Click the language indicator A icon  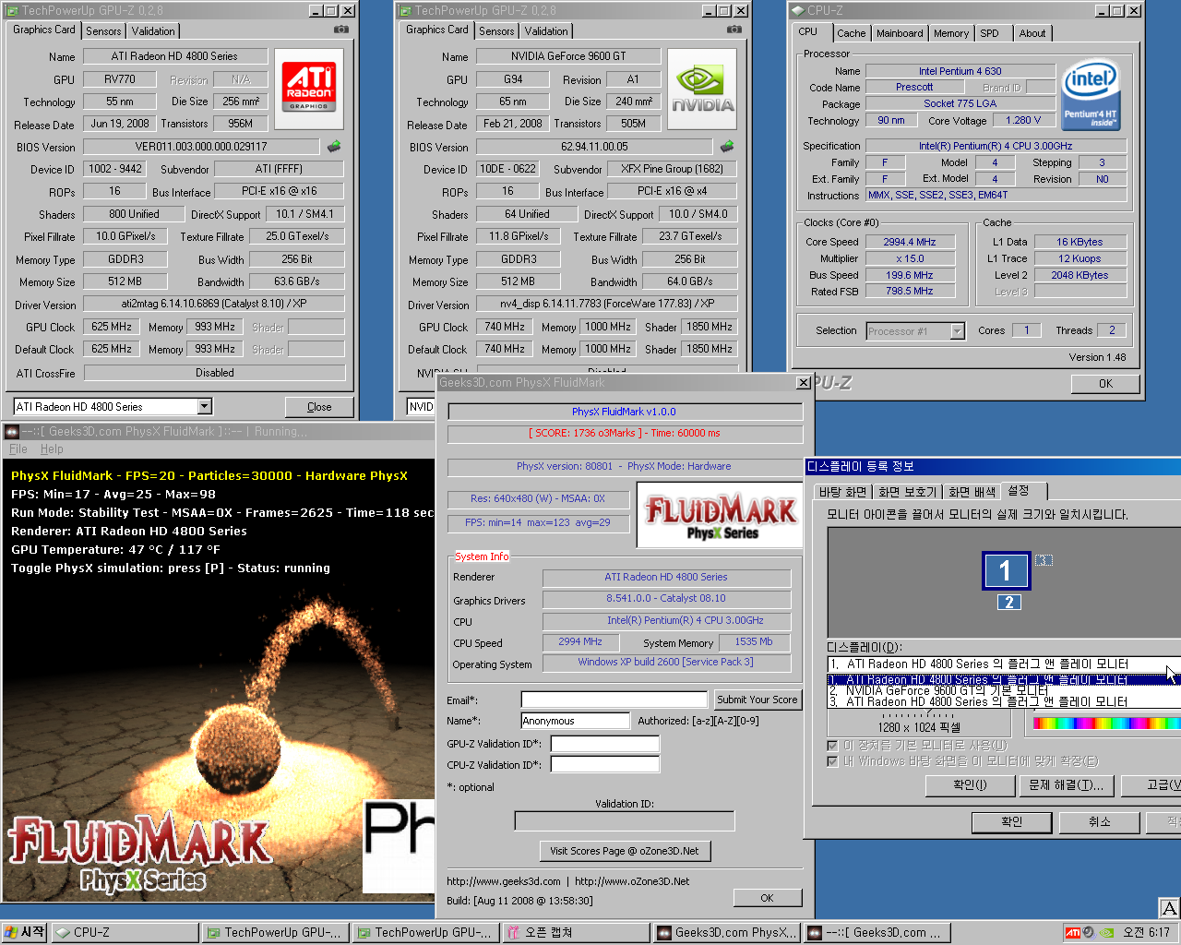[x=1169, y=908]
